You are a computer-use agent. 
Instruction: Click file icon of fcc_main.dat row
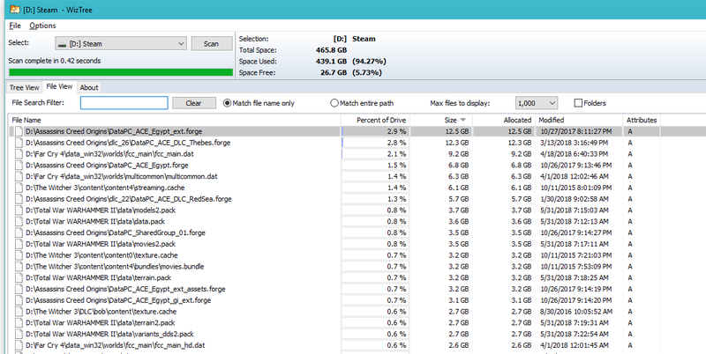click(x=19, y=153)
